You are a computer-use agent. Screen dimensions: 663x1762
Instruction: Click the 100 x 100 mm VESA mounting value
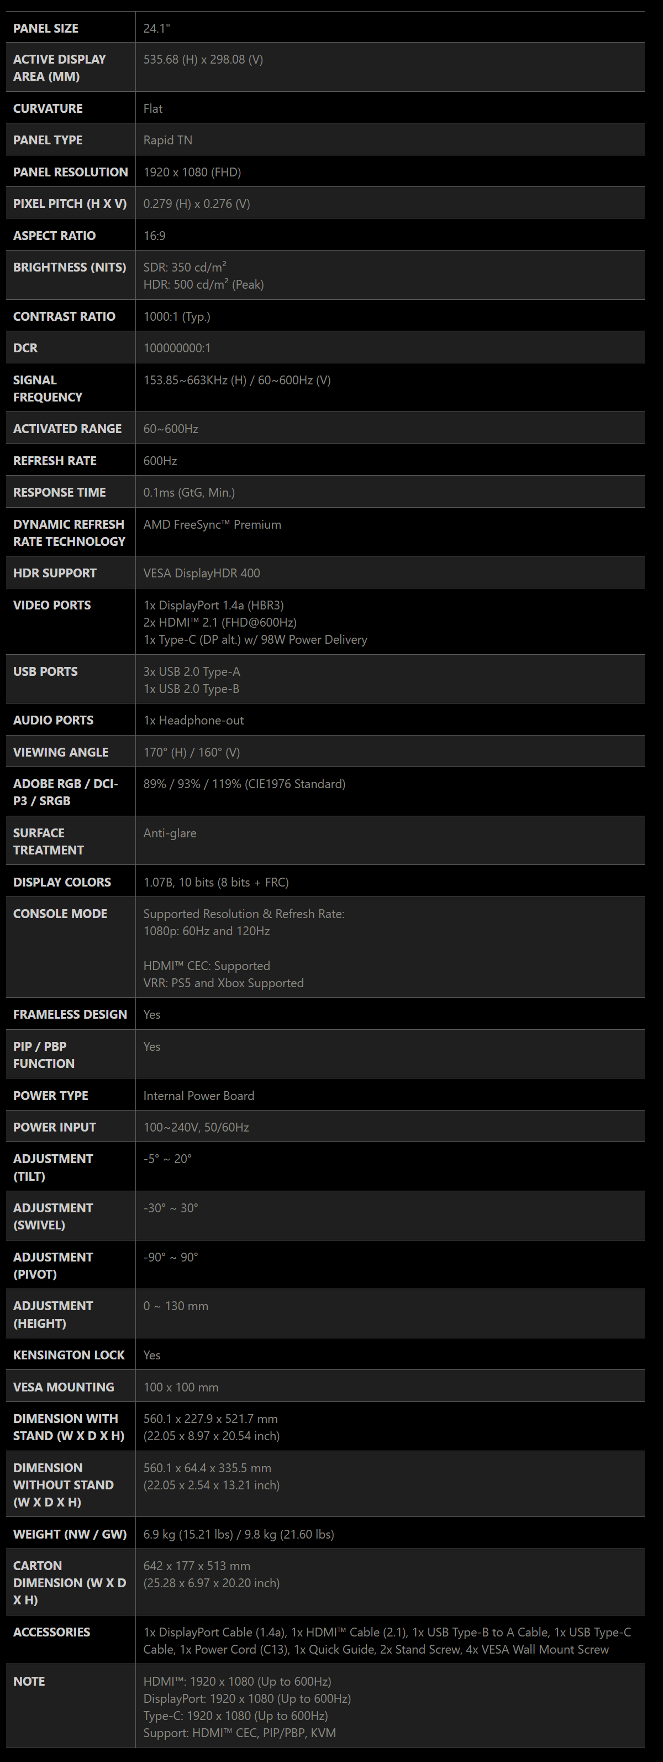click(181, 1387)
